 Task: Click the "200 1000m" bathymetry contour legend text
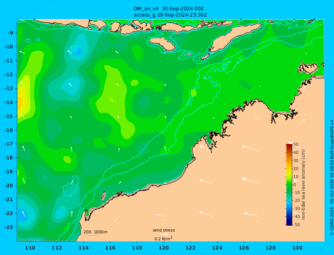pyautogui.click(x=96, y=232)
